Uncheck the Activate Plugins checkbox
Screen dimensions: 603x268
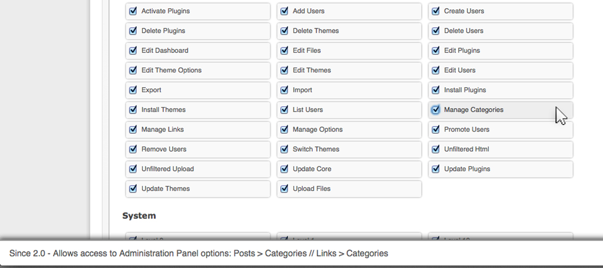(x=133, y=11)
